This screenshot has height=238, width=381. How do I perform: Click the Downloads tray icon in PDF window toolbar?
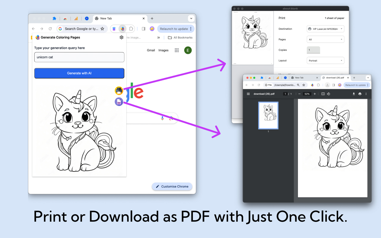327,85
